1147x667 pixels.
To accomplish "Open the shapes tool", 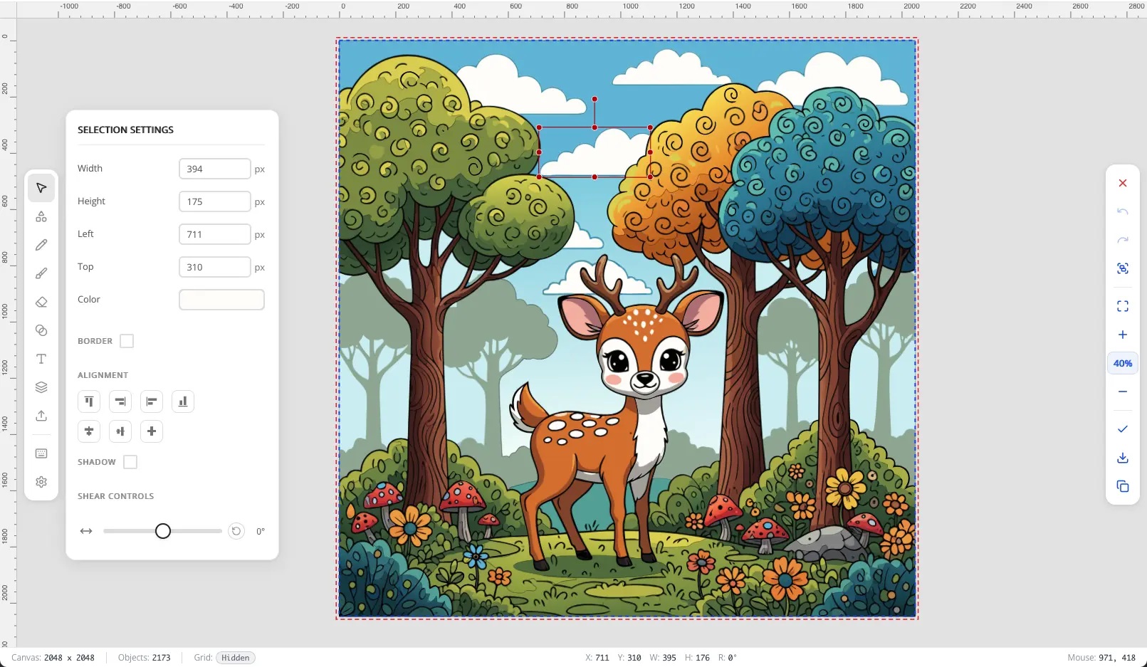I will 41,216.
